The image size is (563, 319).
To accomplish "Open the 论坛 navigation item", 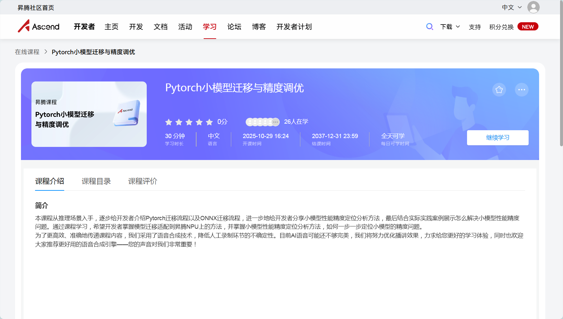I will (x=234, y=27).
